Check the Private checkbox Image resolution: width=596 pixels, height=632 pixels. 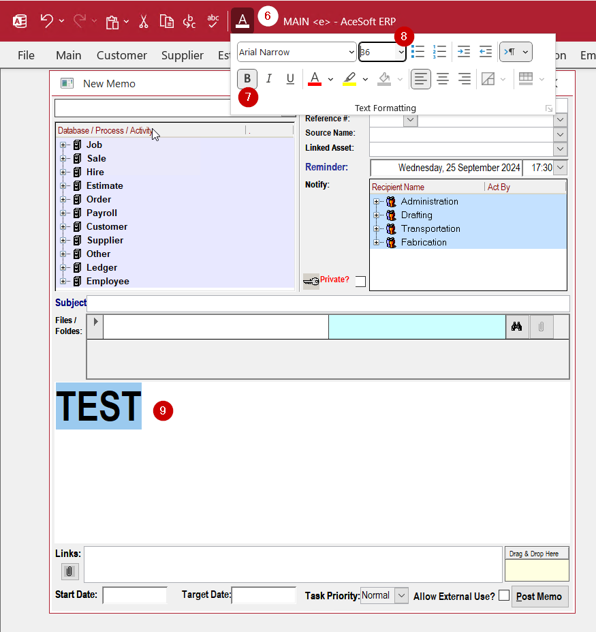[x=360, y=282]
